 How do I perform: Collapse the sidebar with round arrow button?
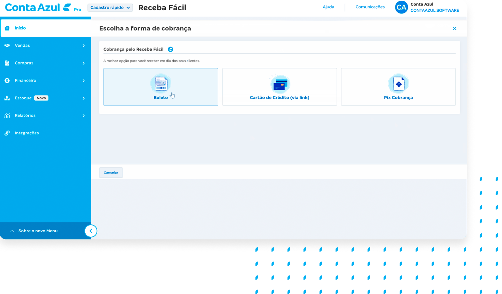pyautogui.click(x=91, y=231)
